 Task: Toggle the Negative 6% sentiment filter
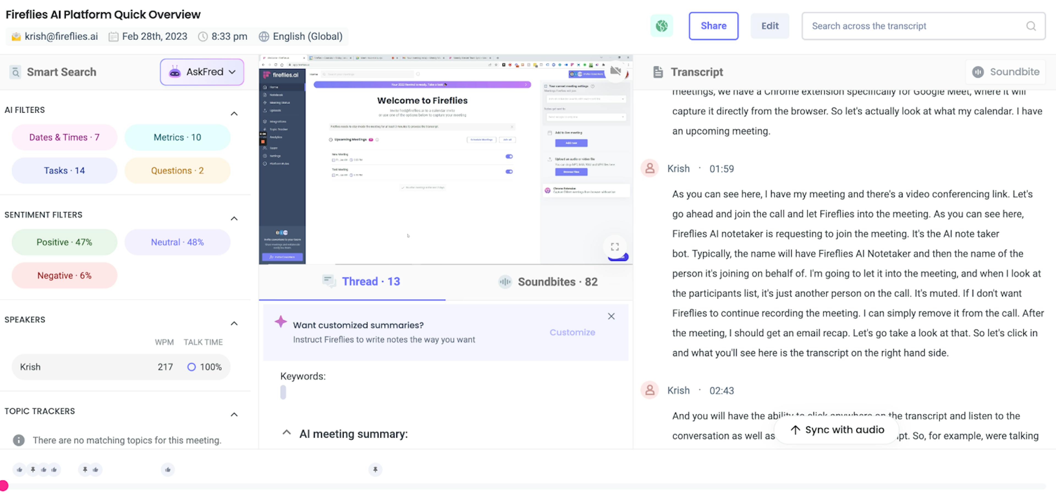tap(64, 275)
